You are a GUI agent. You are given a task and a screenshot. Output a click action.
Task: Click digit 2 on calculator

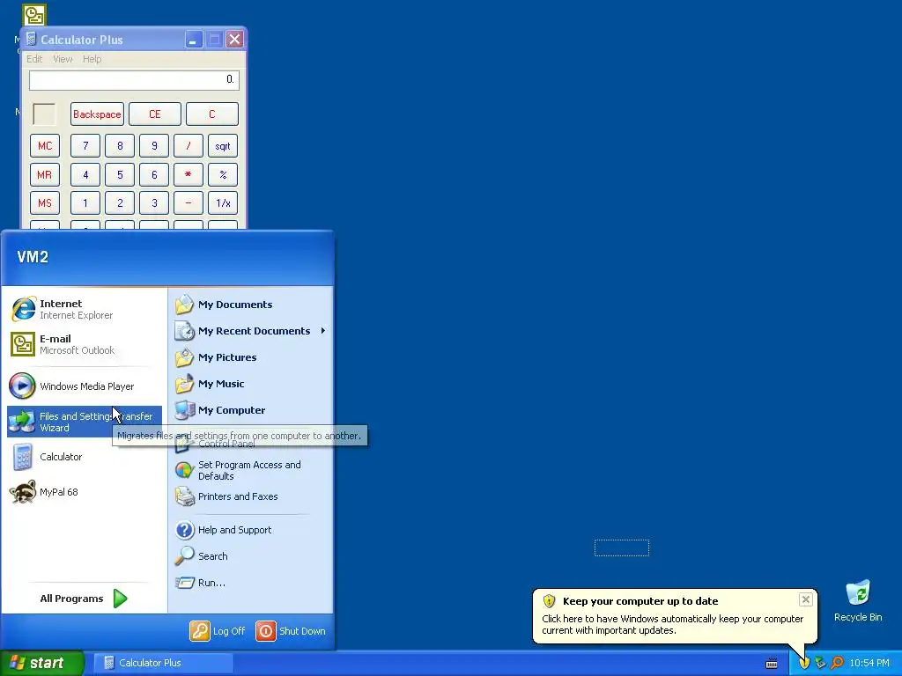tap(120, 203)
